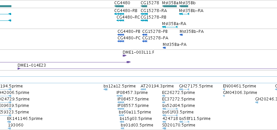Click the Mst35Bb teal gene arrow glyph
Screen dimensions: 277x130
184,6
